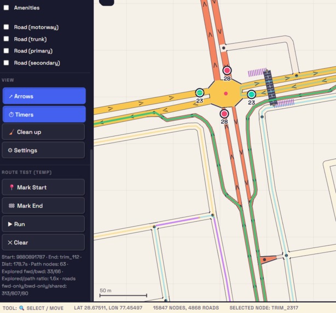Click the node dot at the orange road's side-street junction
The image size is (336, 313).
tap(223, 48)
